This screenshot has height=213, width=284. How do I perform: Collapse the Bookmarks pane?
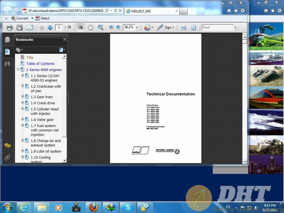(x=65, y=40)
